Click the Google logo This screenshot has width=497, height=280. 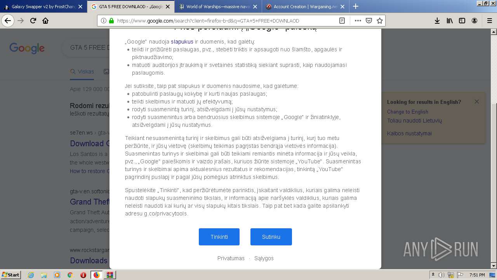[27, 48]
